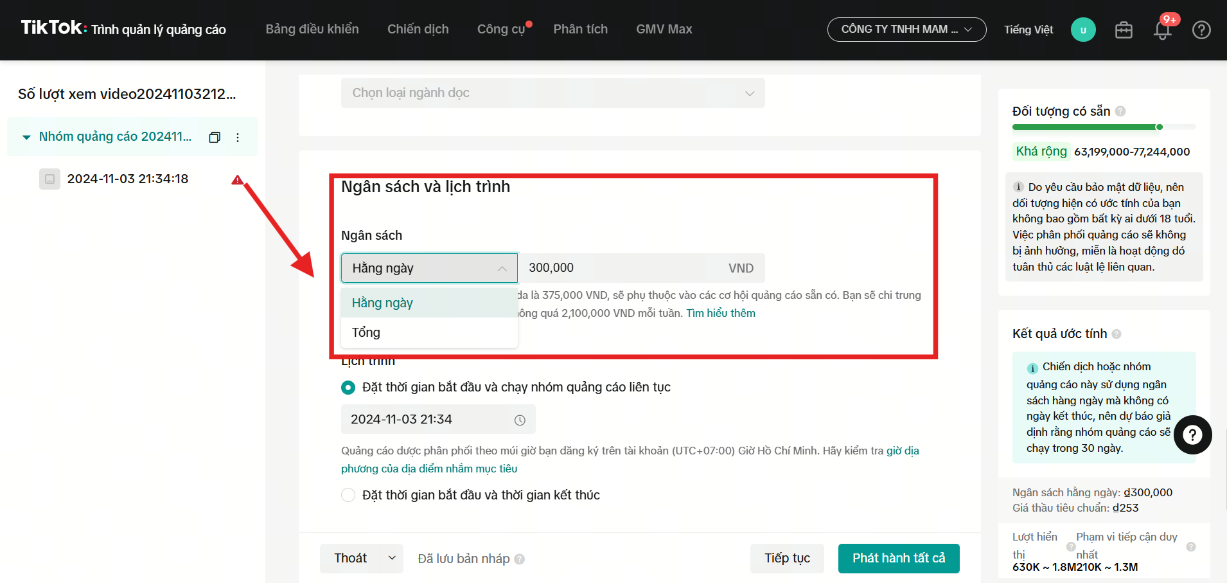This screenshot has width=1227, height=583.
Task: Collapse the Nhóm quảng cáo tree arrow
Action: tap(26, 137)
